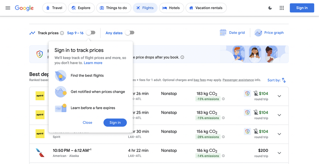The height and width of the screenshot is (164, 319).
Task: Click the 10:50 PM – 6:12 AM flight time
Action: click(72, 150)
